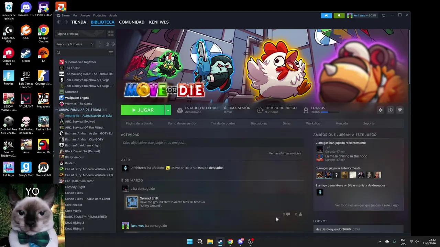Click thumbs-up on Ground Shift achievement post
The width and height of the screenshot is (440, 247).
[x=300, y=214]
